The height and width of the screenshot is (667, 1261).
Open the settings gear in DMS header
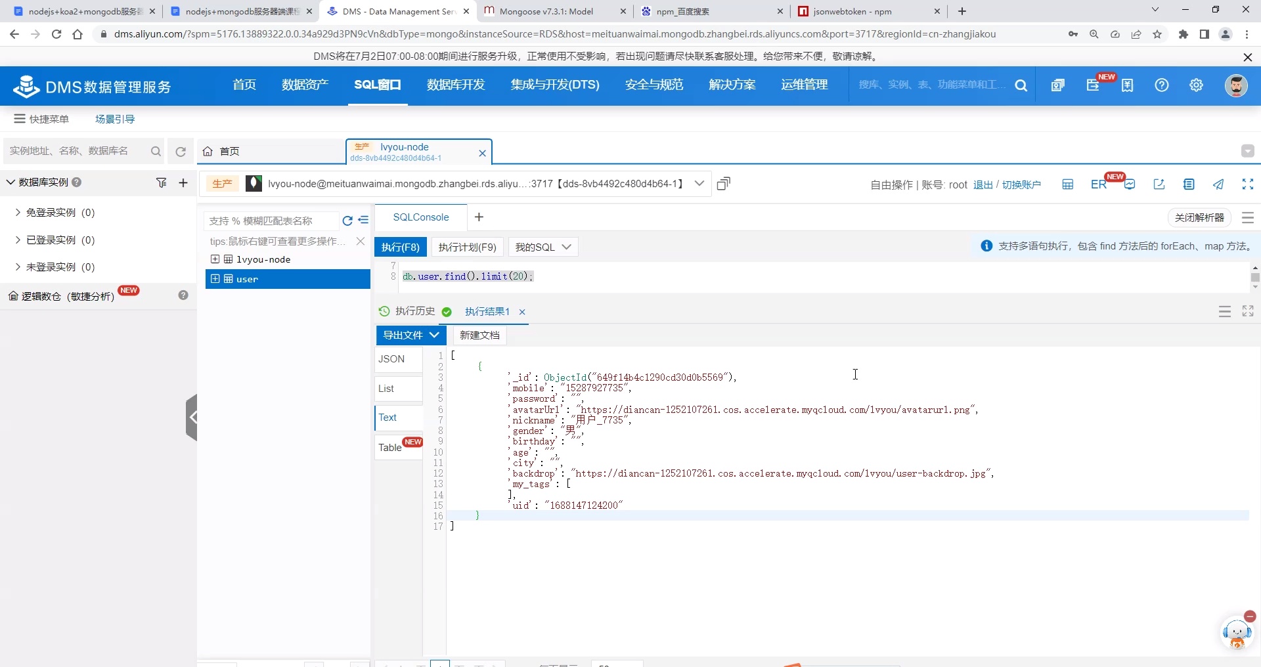point(1196,85)
